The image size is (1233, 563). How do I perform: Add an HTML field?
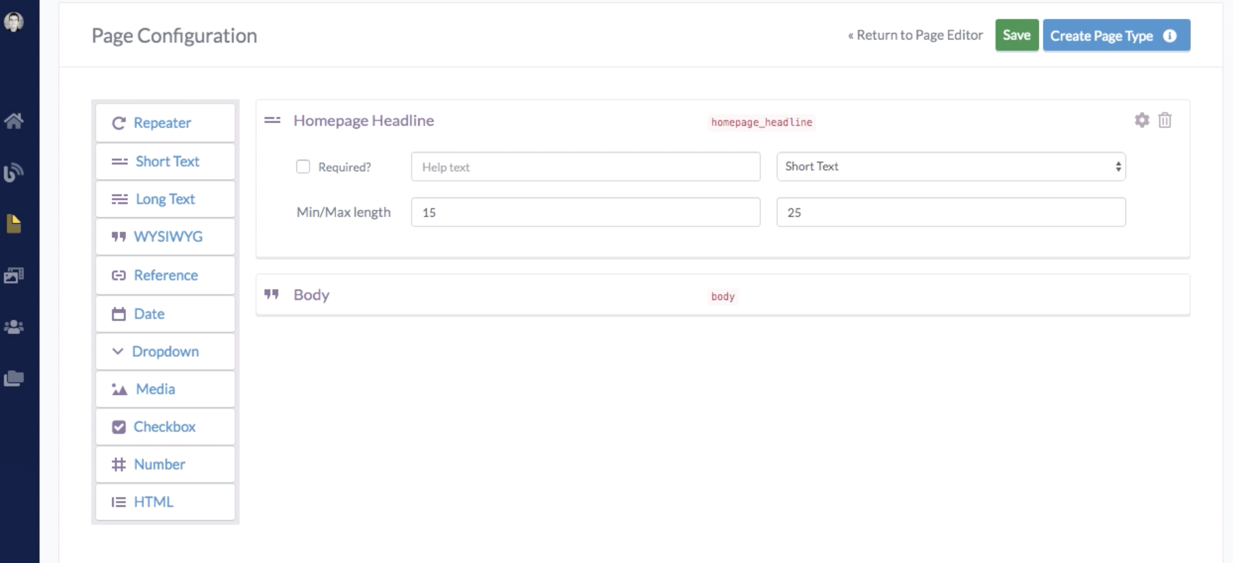click(165, 502)
